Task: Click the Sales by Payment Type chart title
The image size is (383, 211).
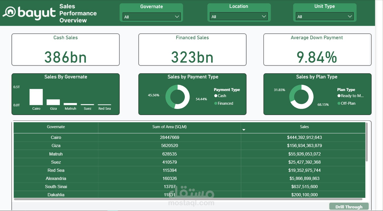Action: (x=192, y=77)
